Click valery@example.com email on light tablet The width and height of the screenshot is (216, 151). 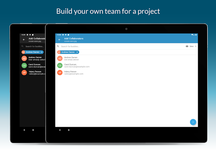point(74,74)
